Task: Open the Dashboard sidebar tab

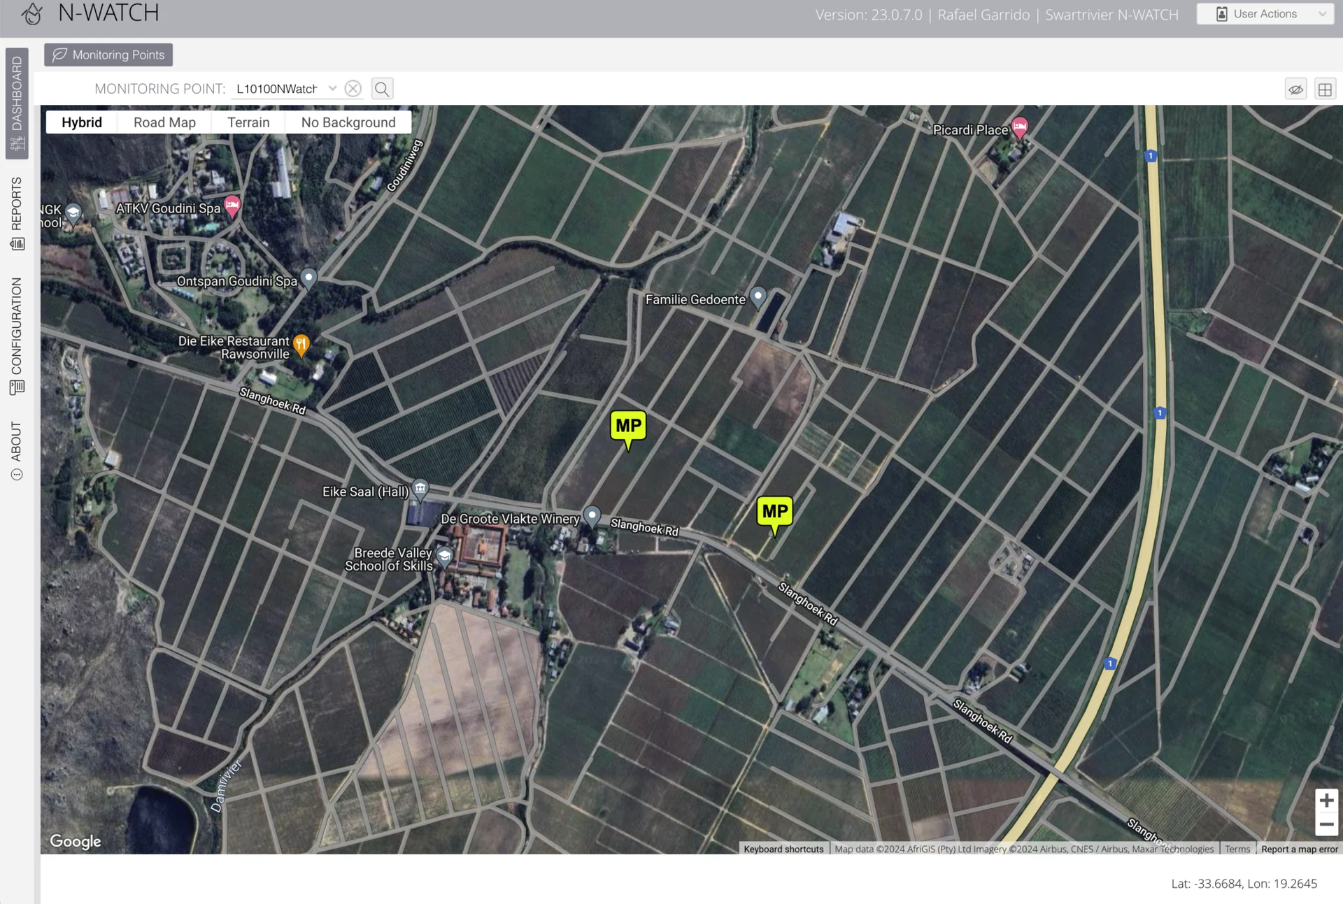Action: pos(17,103)
